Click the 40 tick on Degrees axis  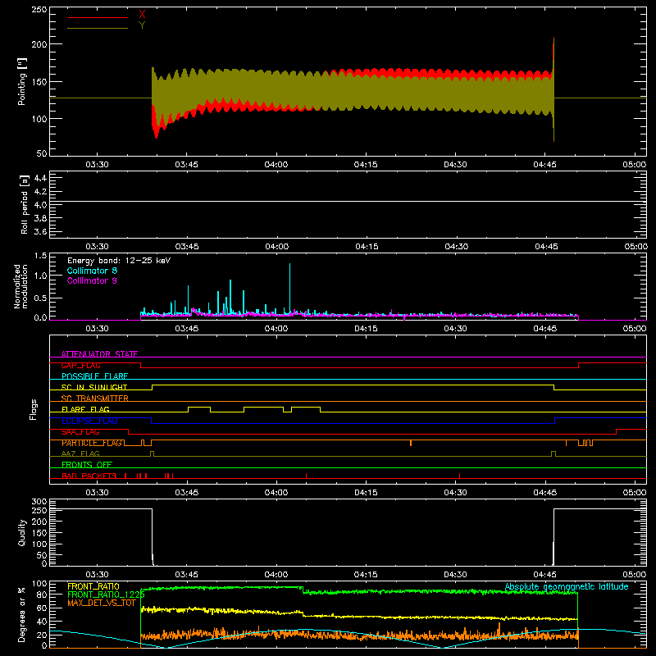pos(42,622)
